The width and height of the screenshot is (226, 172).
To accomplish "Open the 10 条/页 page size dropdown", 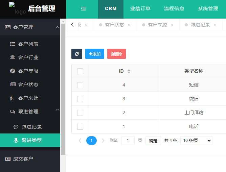I will pyautogui.click(x=196, y=141).
